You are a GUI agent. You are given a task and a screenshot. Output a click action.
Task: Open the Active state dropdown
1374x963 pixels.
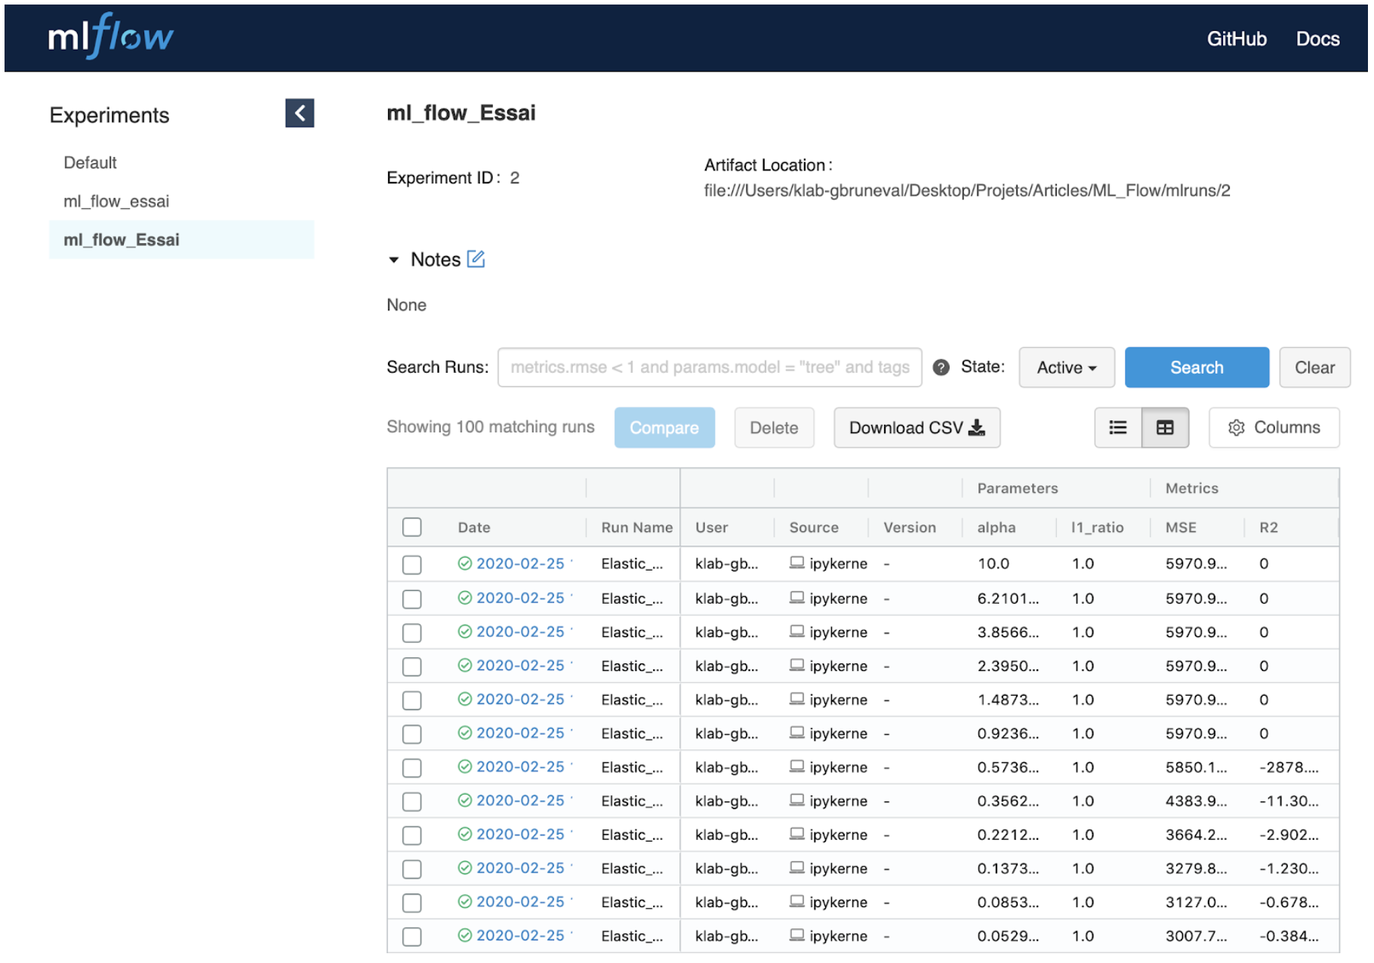click(x=1066, y=368)
